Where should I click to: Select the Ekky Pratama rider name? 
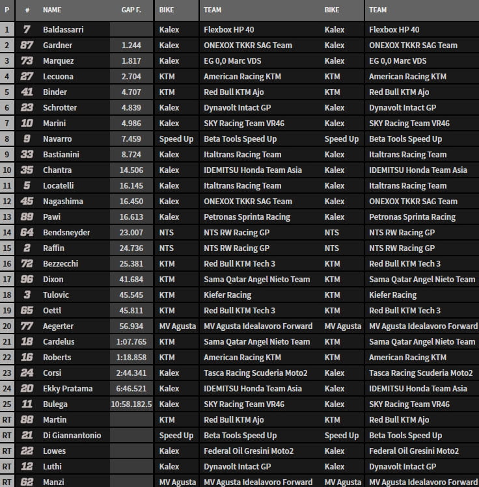68,389
